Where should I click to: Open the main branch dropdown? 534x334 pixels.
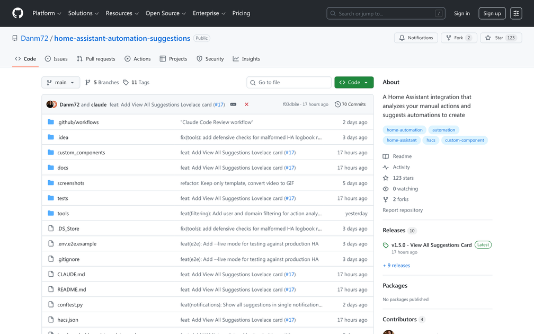[x=60, y=82]
